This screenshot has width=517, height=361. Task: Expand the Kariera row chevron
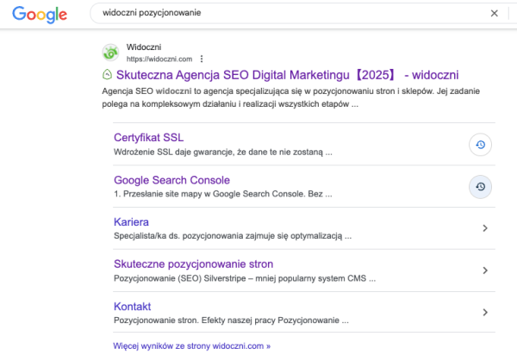485,228
